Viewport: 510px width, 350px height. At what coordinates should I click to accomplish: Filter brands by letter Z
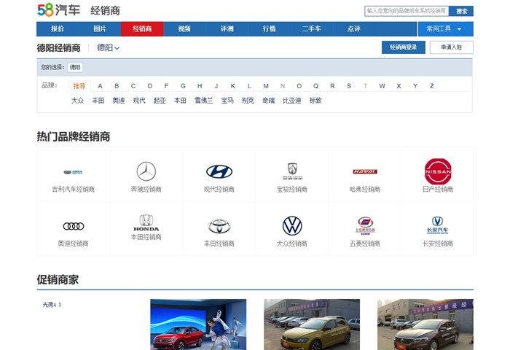pyautogui.click(x=432, y=86)
